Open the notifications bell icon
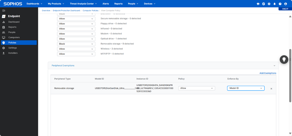This screenshot has height=136, width=292. click(274, 4)
